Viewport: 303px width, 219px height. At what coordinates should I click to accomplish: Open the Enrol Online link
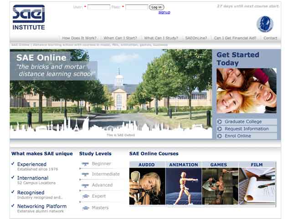tap(238, 136)
